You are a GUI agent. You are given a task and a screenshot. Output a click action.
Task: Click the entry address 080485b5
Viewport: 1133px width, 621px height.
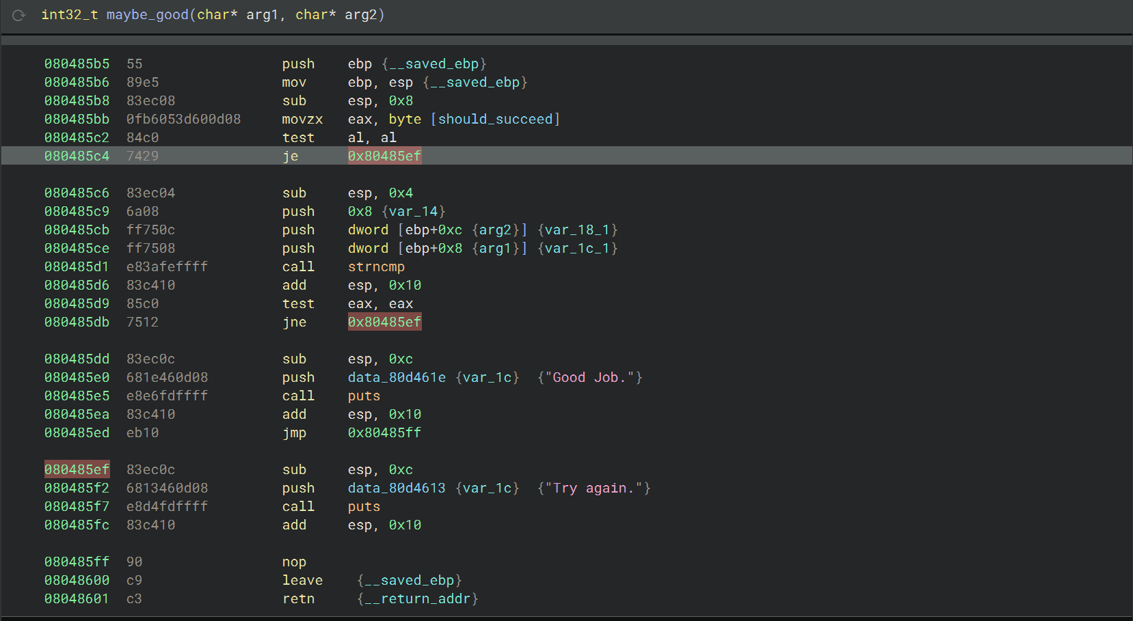77,64
